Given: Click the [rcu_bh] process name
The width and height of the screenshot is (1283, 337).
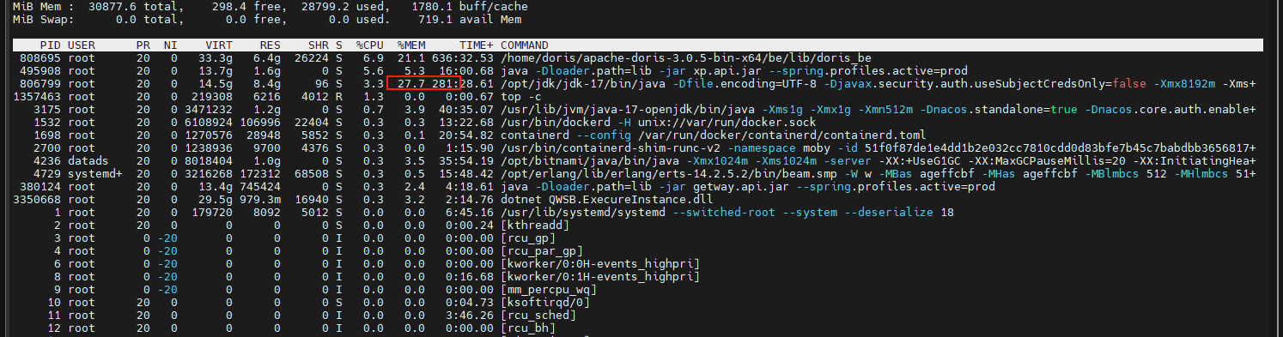Looking at the screenshot, I should (x=529, y=328).
